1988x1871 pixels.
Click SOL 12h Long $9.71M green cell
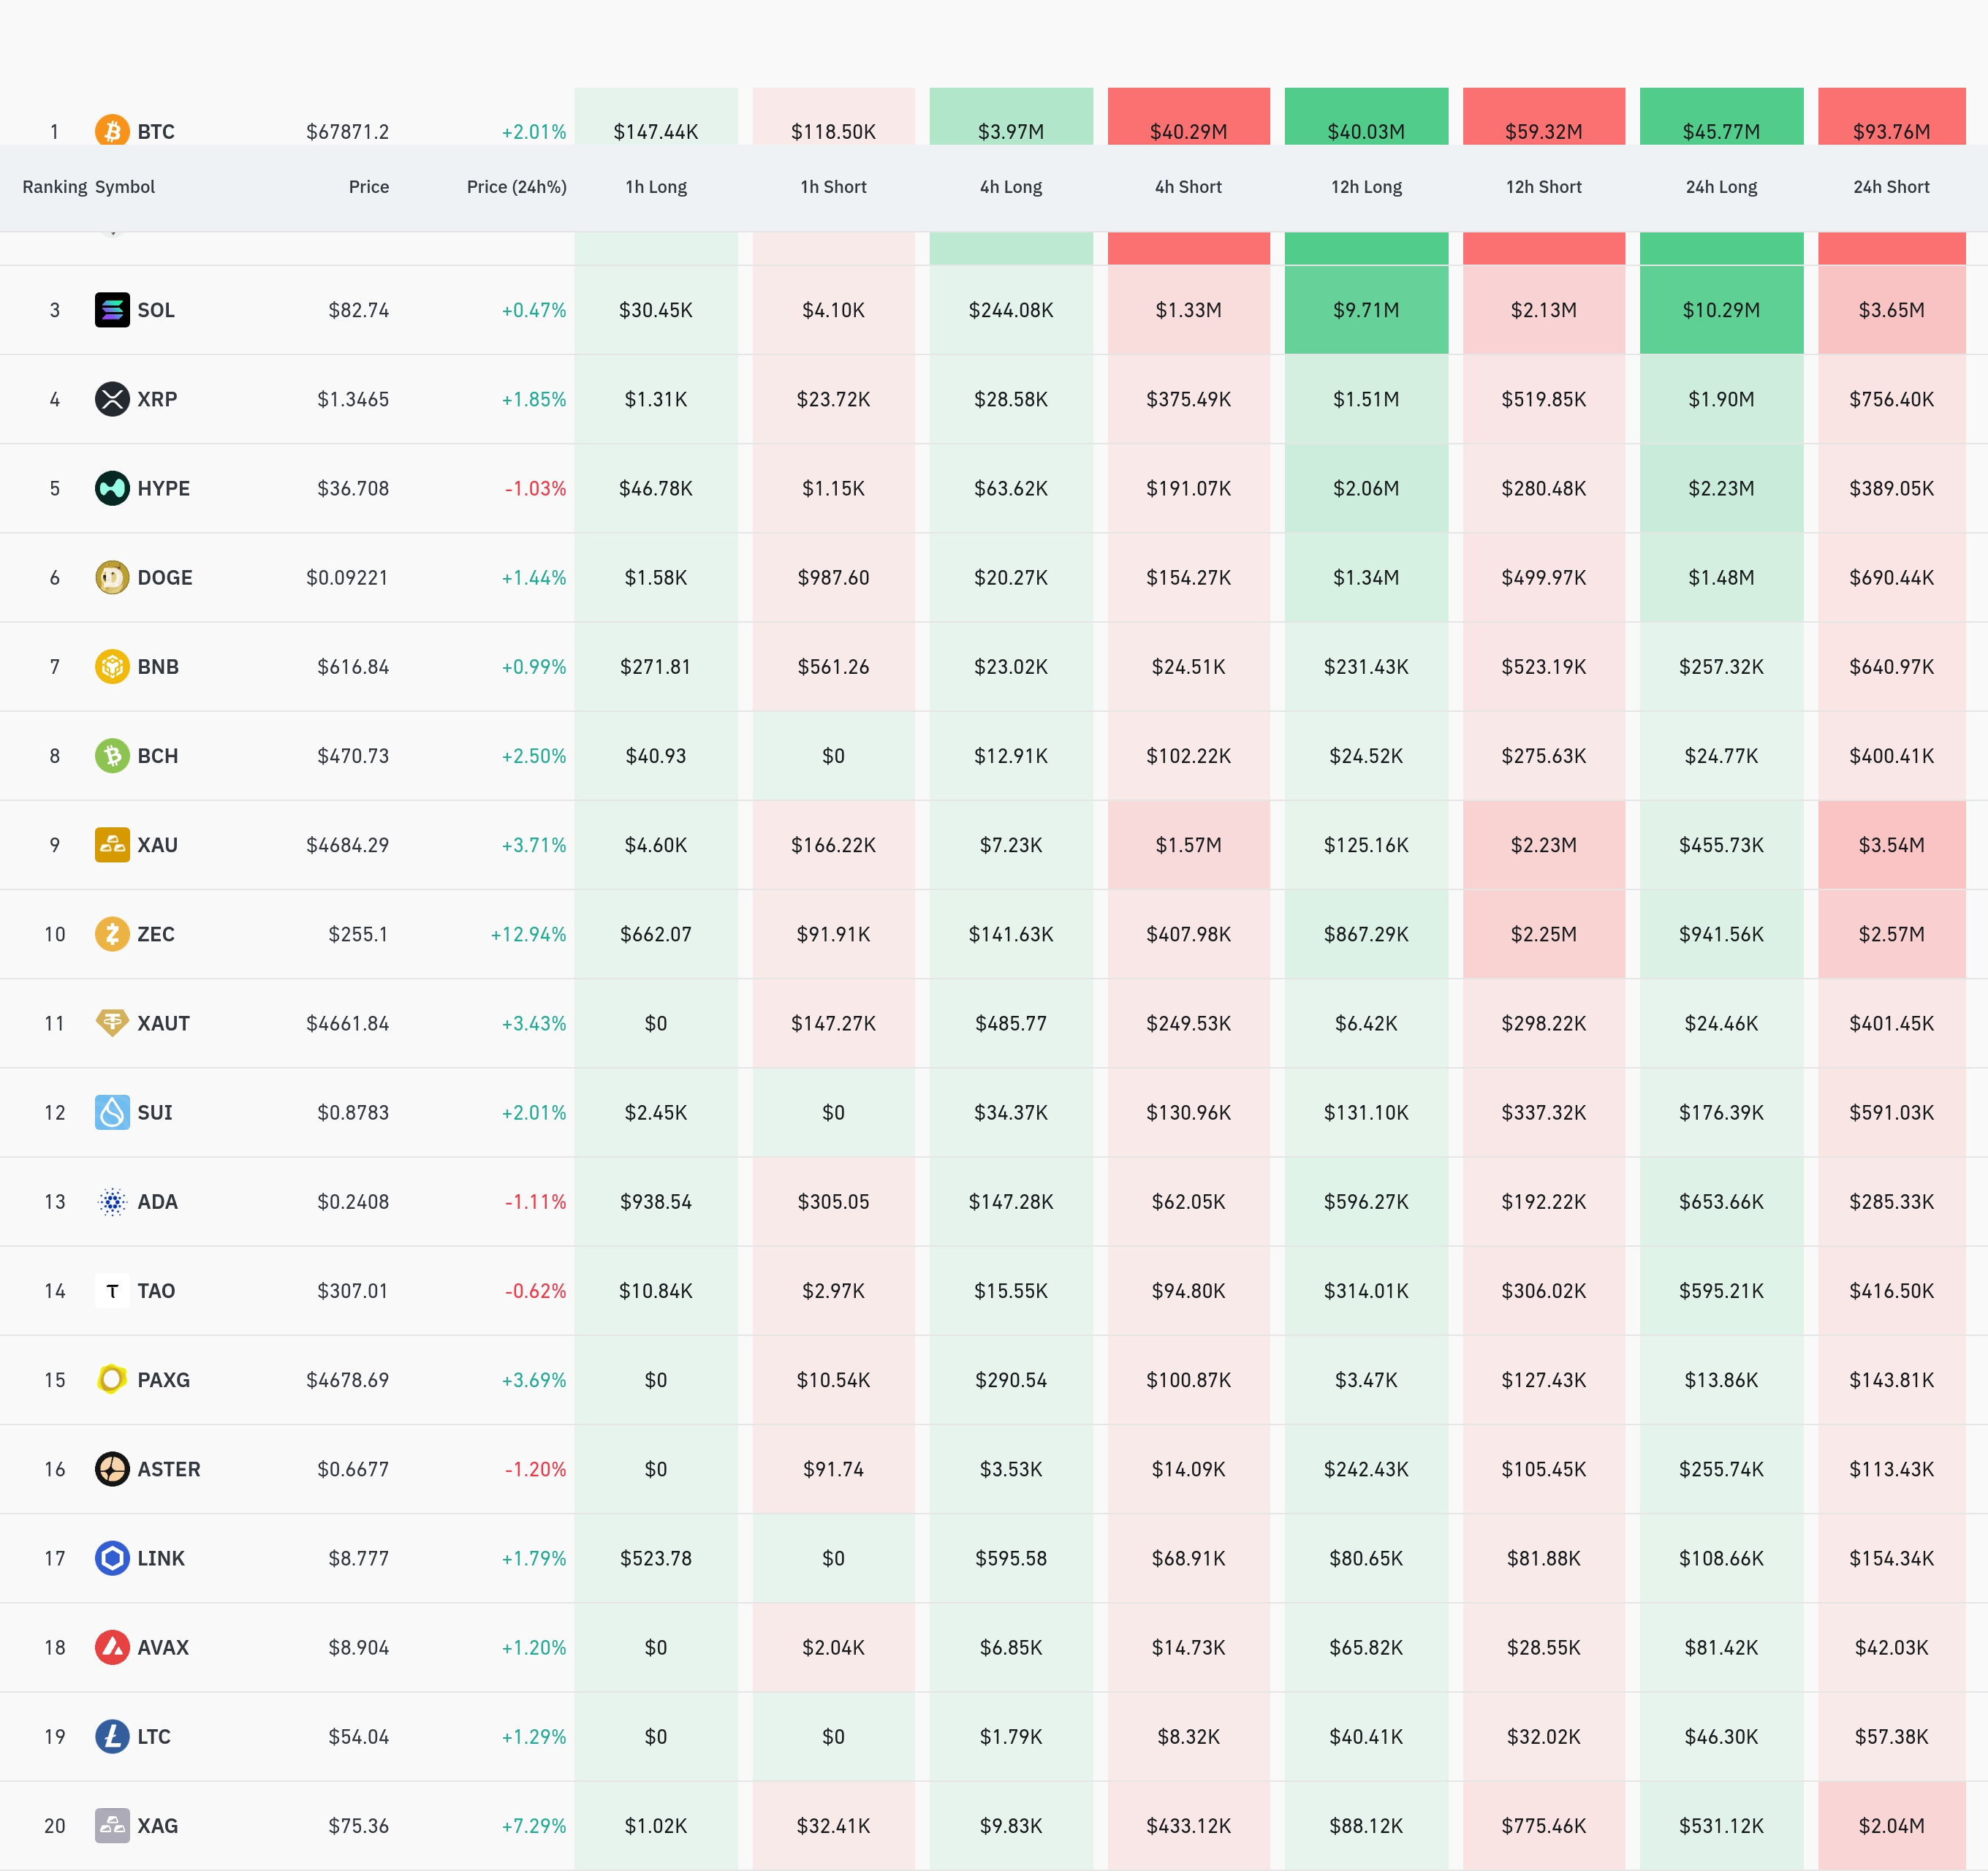pyautogui.click(x=1366, y=310)
